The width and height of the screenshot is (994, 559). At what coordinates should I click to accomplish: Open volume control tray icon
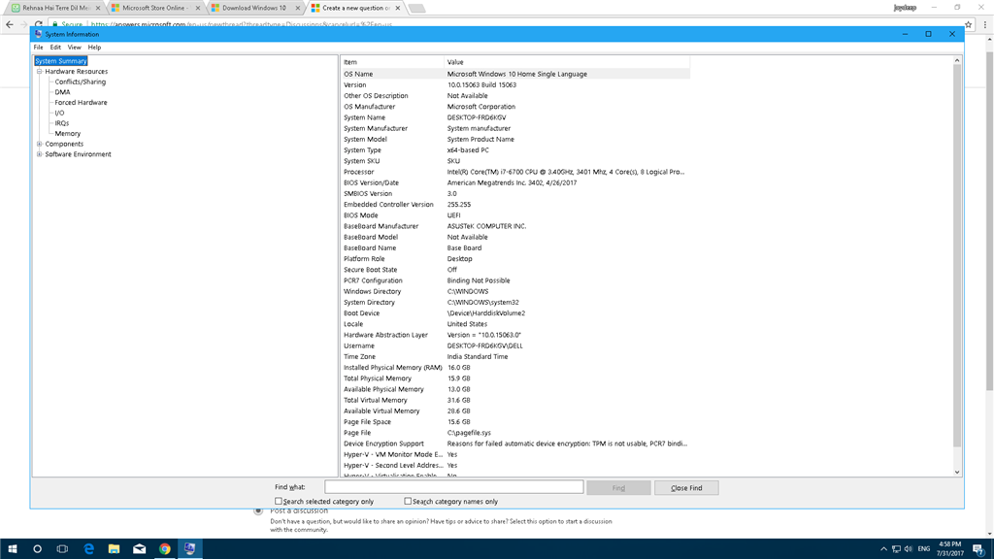tap(909, 549)
